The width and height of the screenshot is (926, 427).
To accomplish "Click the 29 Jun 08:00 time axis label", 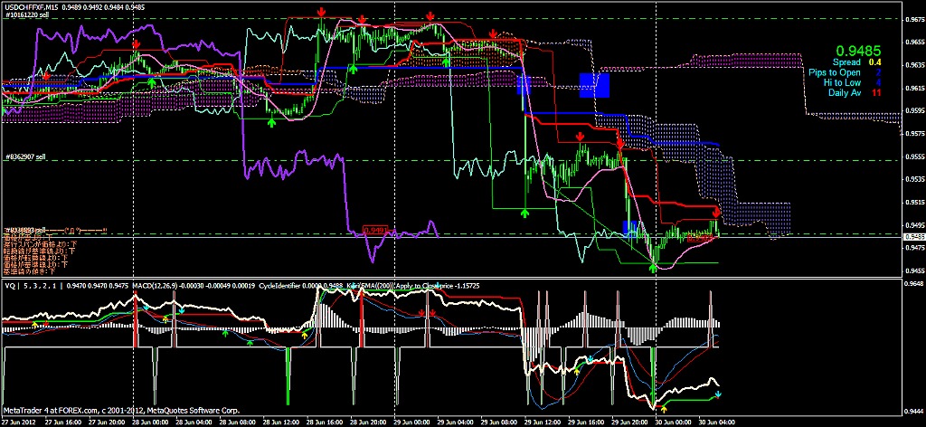I will pos(499,422).
